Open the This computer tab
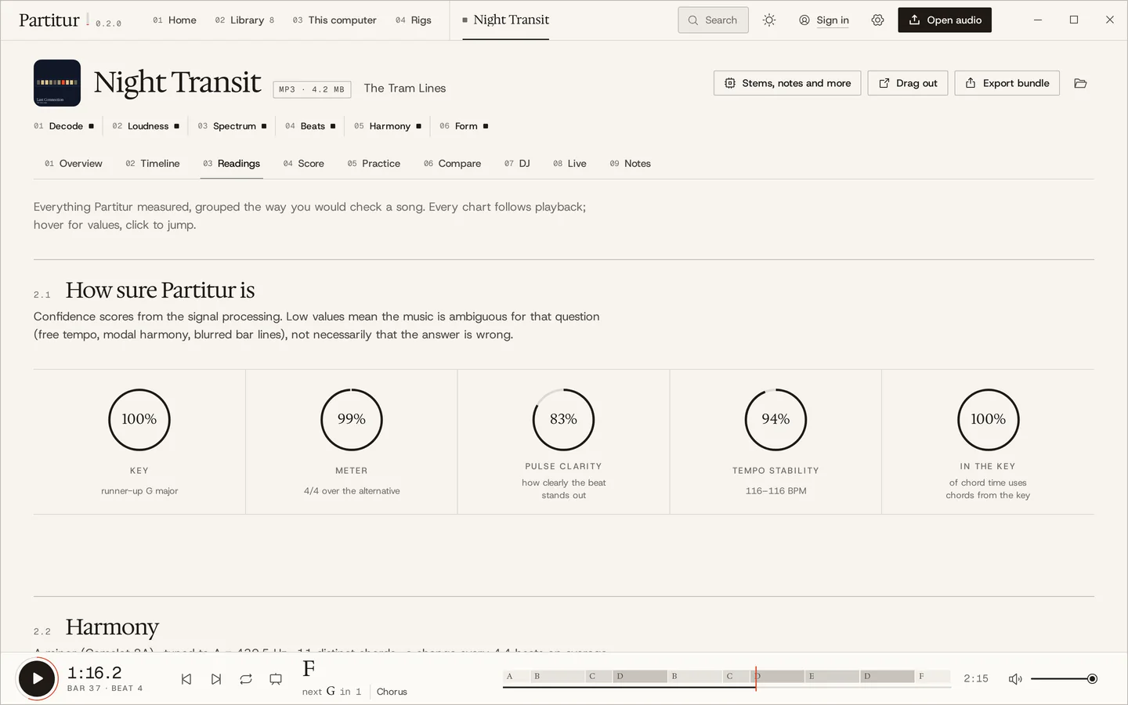 [x=334, y=20]
